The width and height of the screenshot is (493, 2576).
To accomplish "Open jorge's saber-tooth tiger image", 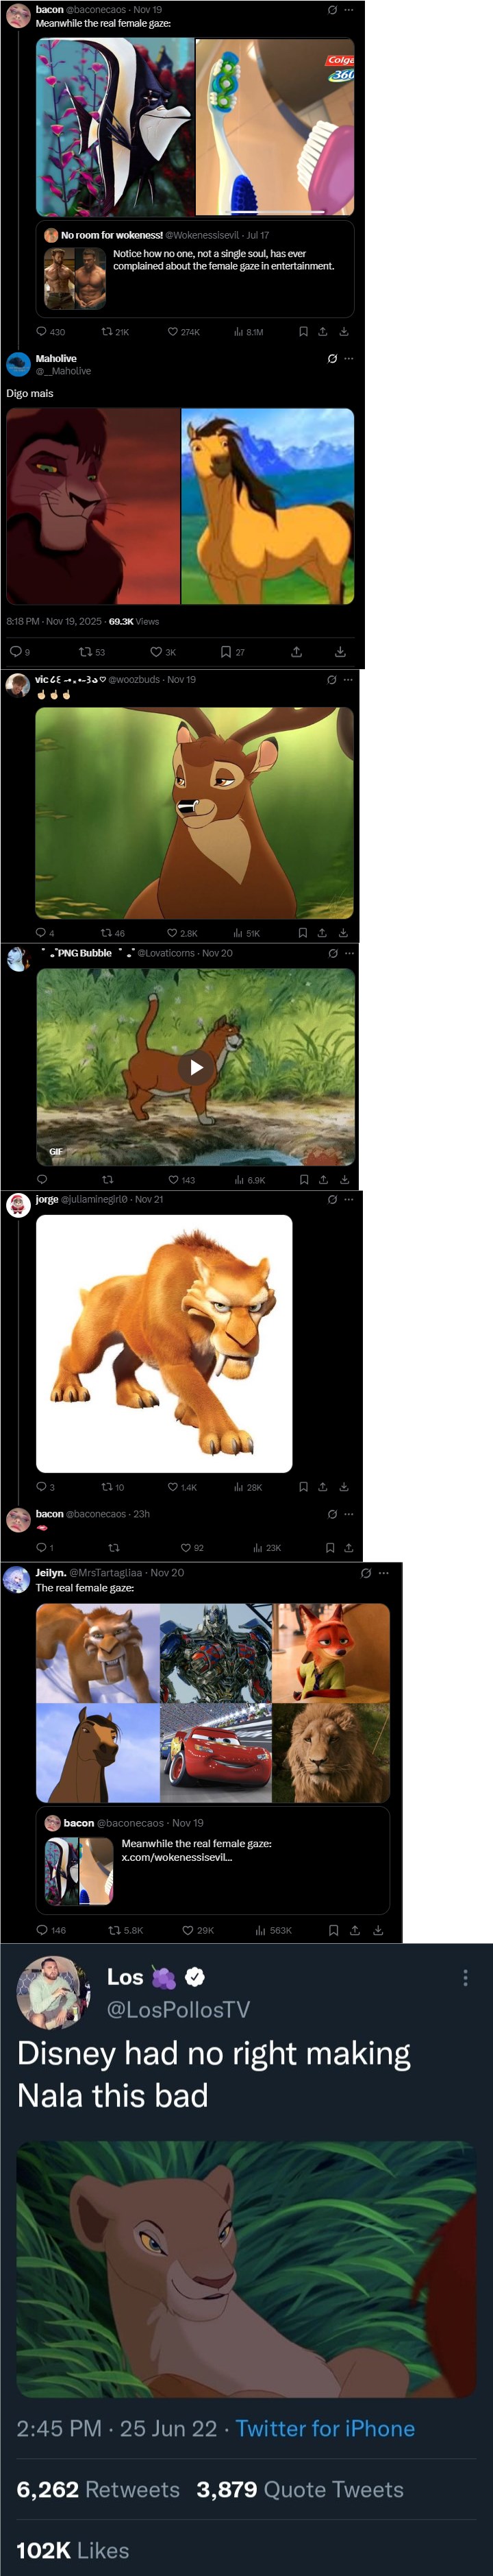I will pos(164,1343).
